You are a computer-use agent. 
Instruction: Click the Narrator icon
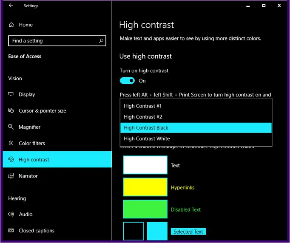point(11,175)
